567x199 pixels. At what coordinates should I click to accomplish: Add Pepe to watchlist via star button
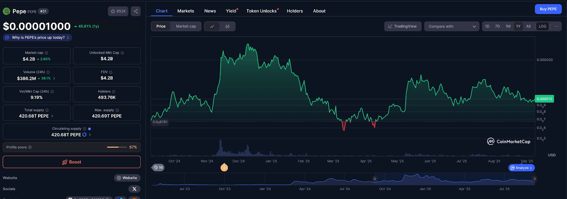click(118, 11)
